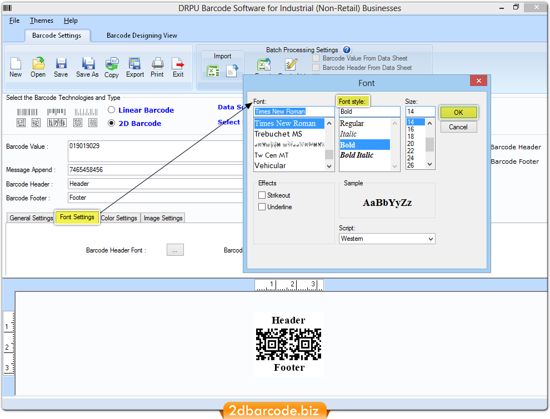Check Barcode Header From Data Sheet

[316, 67]
